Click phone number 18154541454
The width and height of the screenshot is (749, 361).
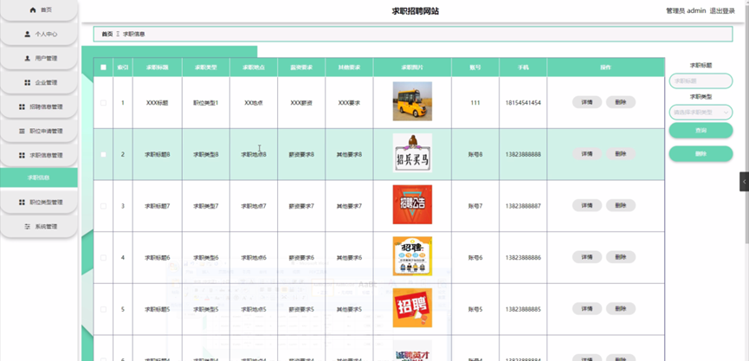click(523, 103)
